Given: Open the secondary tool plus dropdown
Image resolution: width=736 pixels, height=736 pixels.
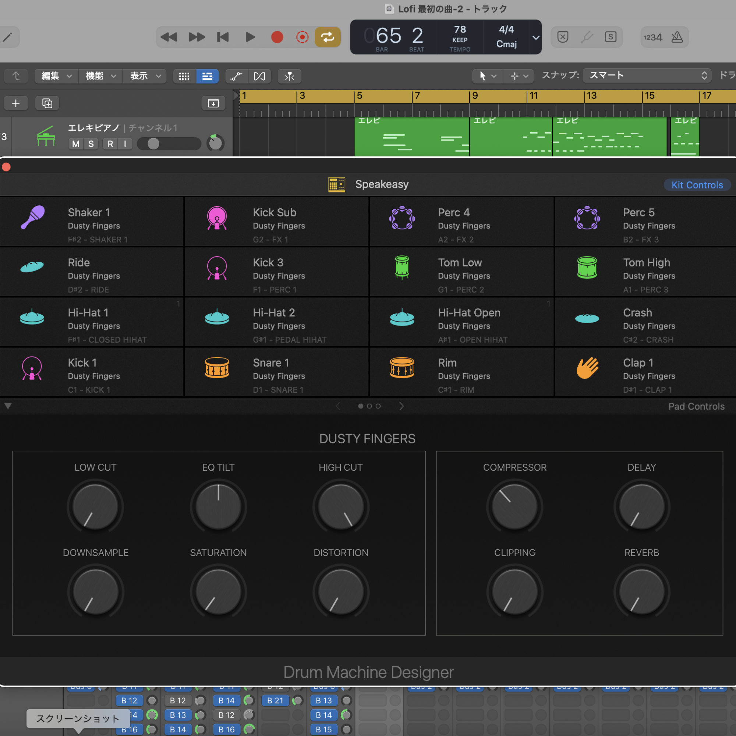Looking at the screenshot, I should (x=519, y=76).
